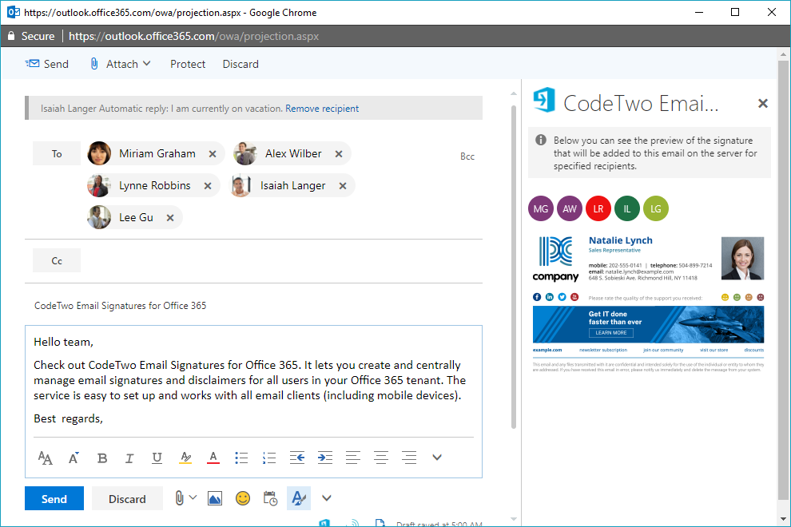Click the decrease indent formatting icon

pyautogui.click(x=297, y=457)
